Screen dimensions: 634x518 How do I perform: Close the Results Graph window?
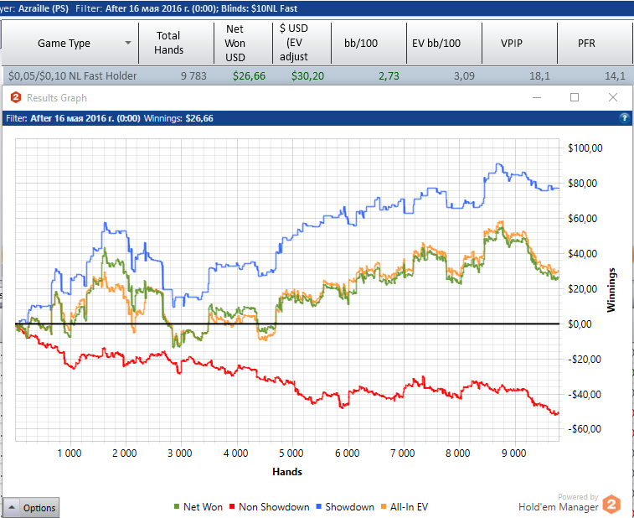(x=612, y=97)
